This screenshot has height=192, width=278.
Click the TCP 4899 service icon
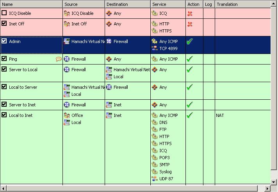[x=155, y=48]
